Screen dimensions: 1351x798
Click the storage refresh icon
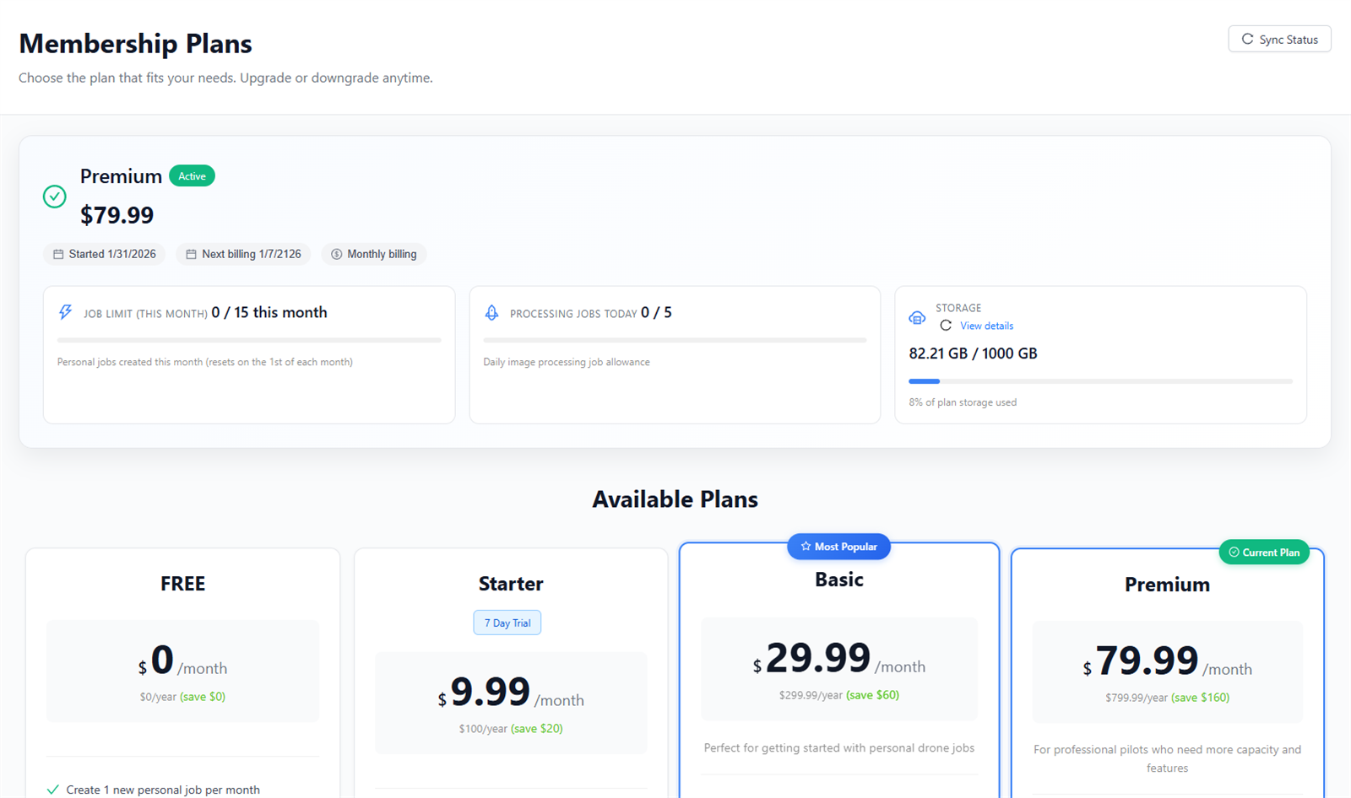946,326
